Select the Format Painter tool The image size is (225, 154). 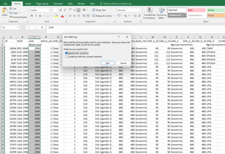click(x=18, y=17)
